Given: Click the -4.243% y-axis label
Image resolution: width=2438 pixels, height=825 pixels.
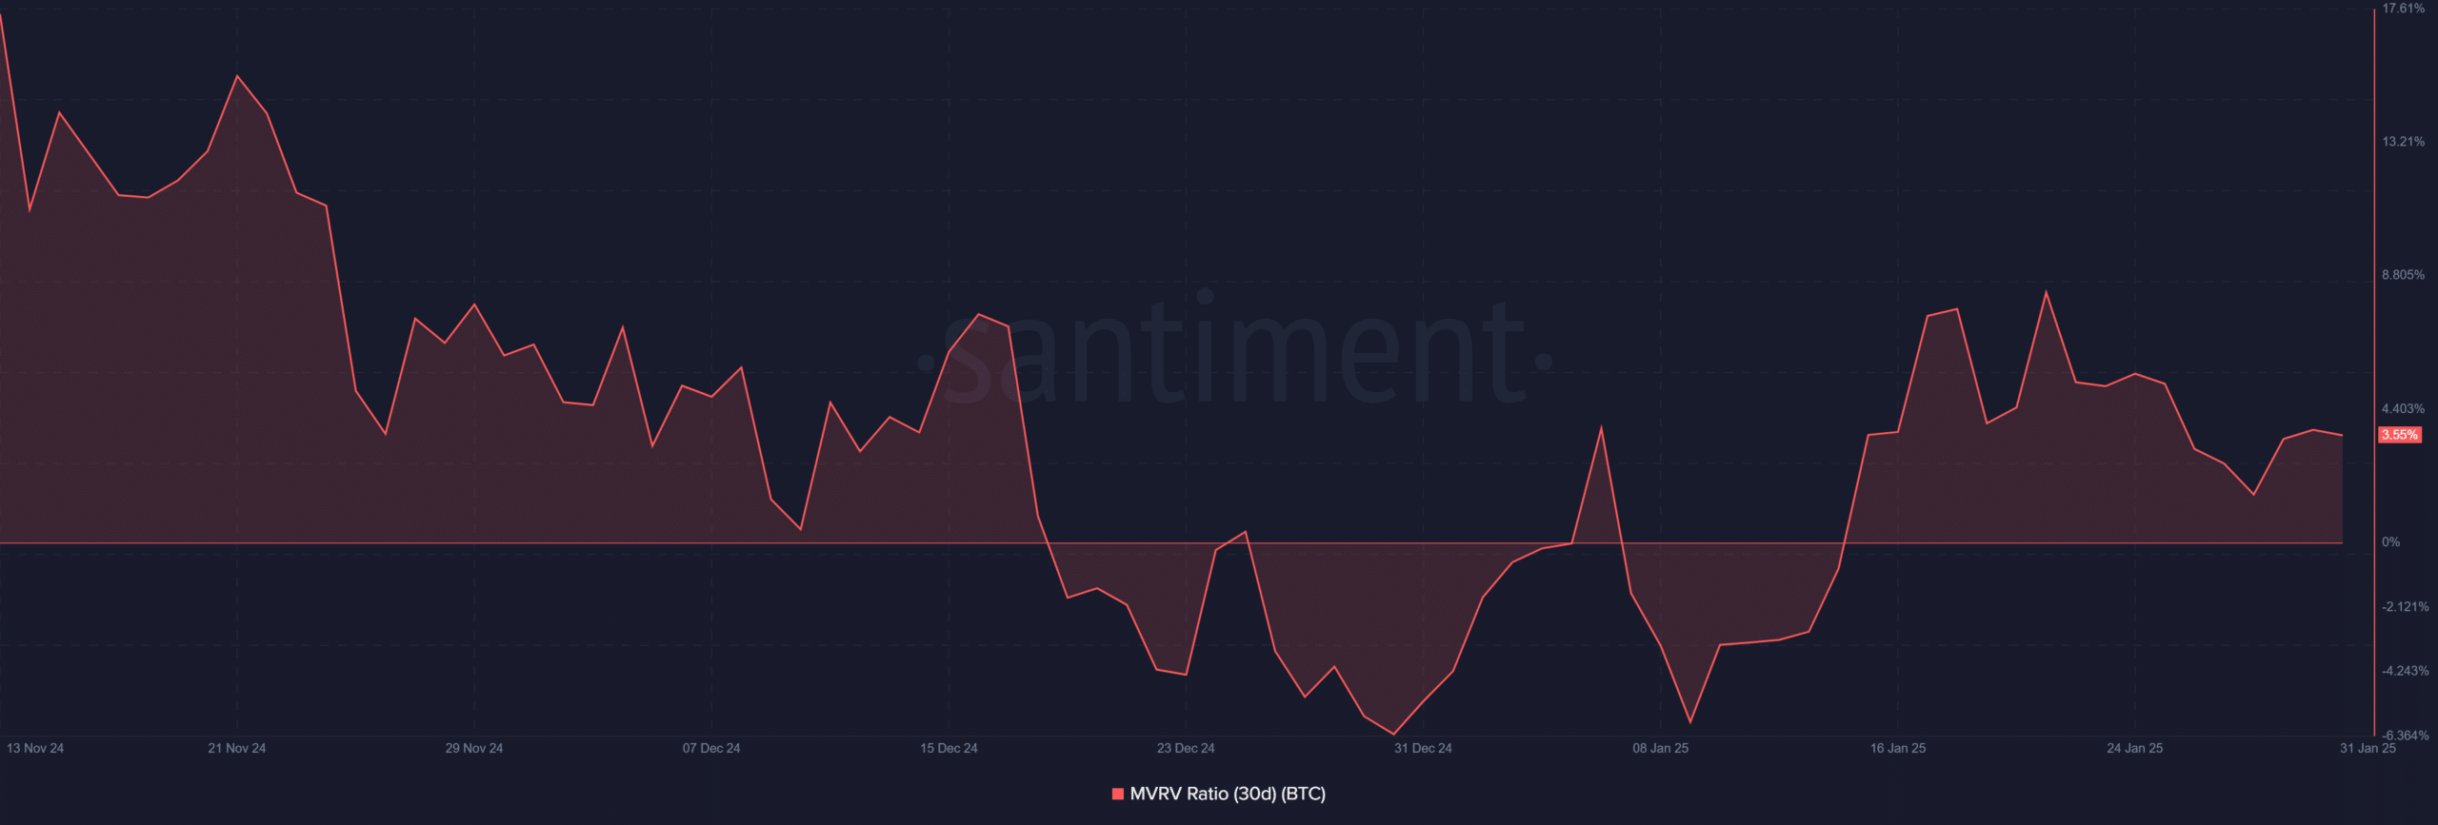Looking at the screenshot, I should click(2406, 671).
